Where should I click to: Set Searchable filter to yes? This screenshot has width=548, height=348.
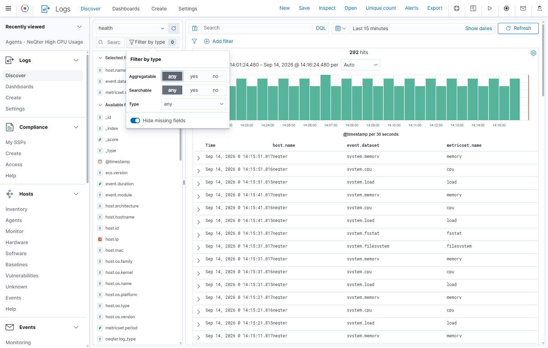tap(194, 90)
